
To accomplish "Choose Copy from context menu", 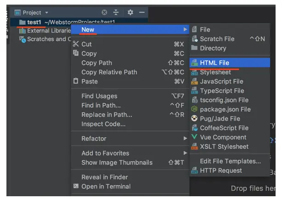I will [x=130, y=53].
